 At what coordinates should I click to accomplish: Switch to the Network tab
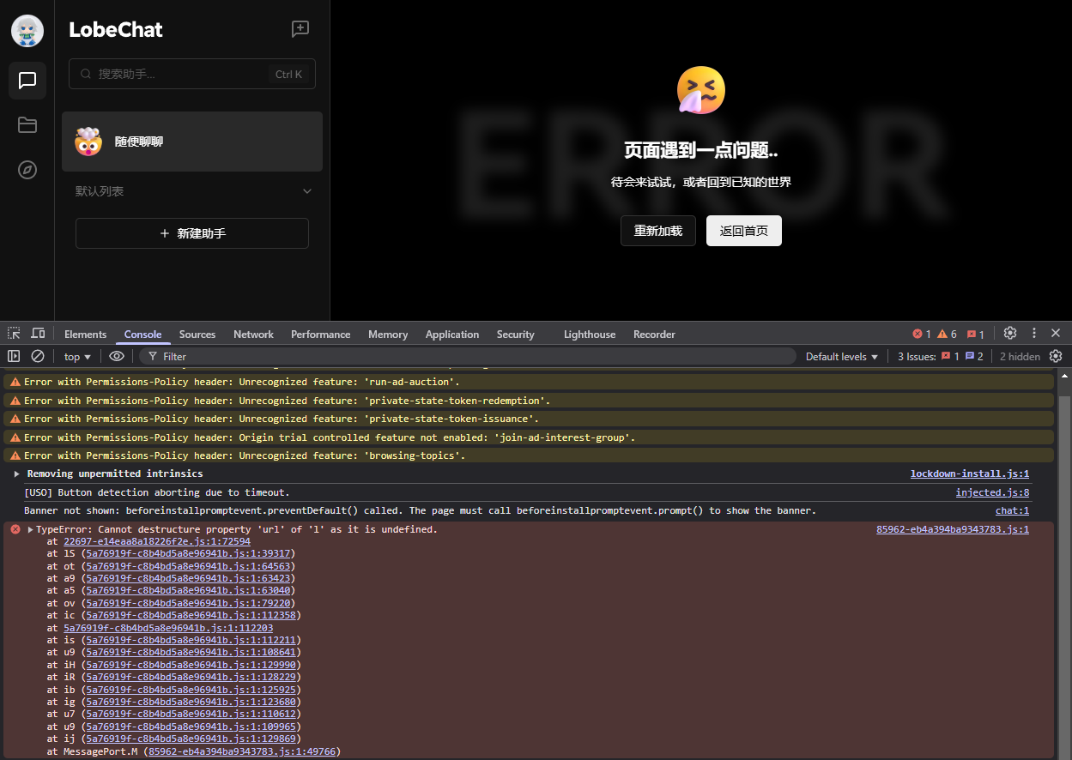pos(253,335)
